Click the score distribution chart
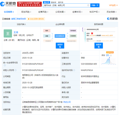The image size is (120, 115). pos(109,61)
